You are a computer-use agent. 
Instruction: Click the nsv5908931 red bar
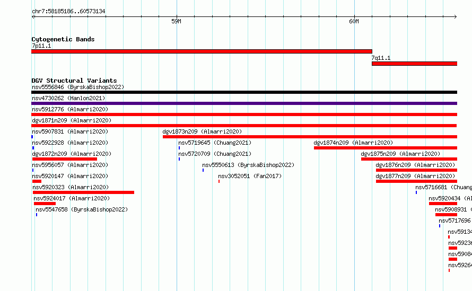(x=446, y=215)
